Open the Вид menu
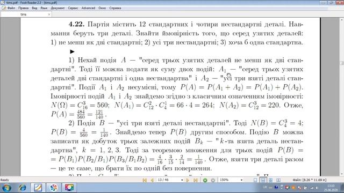Viewport: 344px width, 193px height. [x=34, y=8]
